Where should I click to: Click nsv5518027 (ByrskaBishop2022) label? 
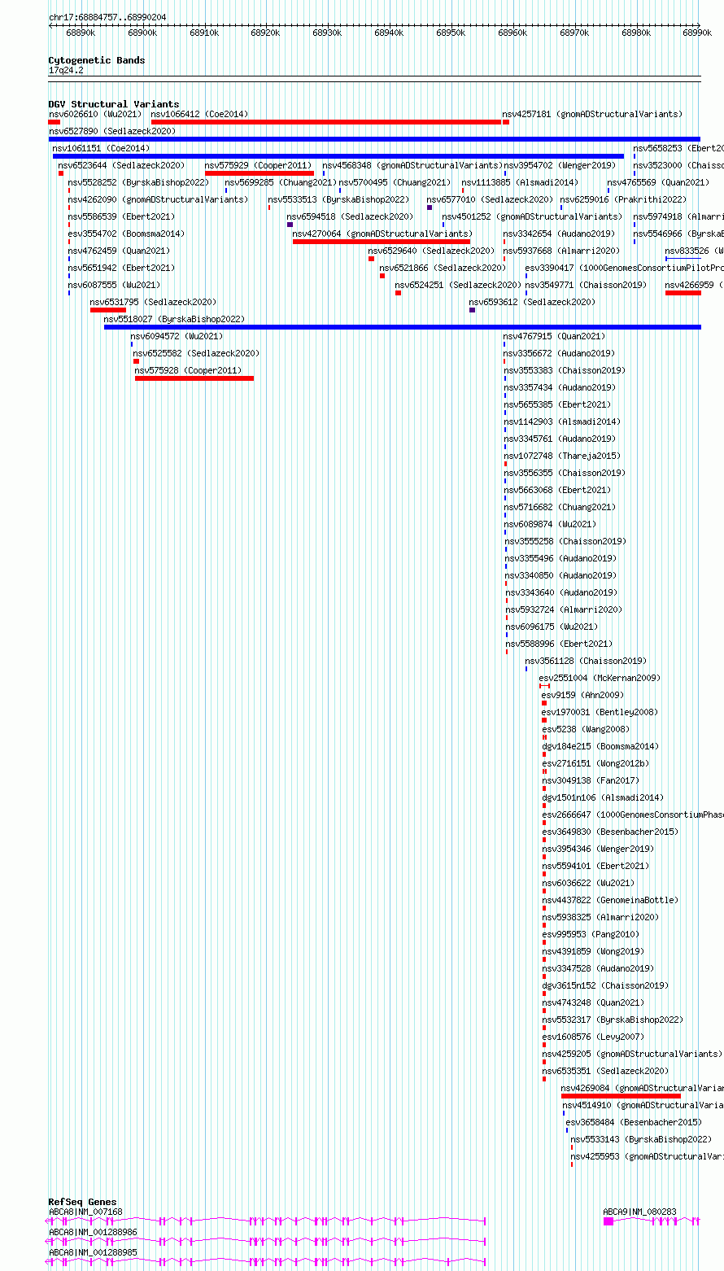pyautogui.click(x=174, y=319)
